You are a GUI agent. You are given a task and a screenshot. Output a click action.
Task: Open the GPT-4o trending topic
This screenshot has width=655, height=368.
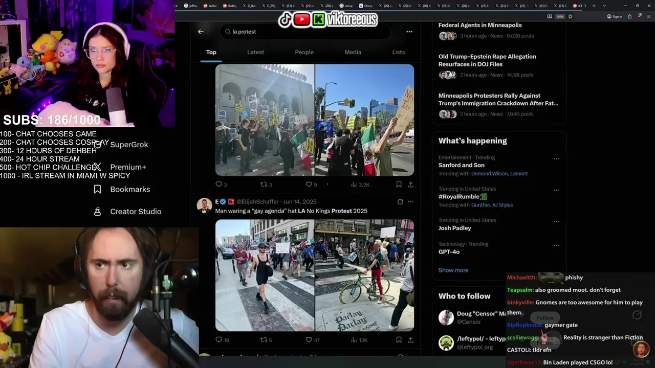pyautogui.click(x=449, y=251)
